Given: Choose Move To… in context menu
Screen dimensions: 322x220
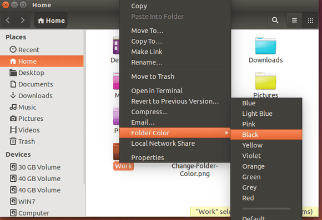Looking at the screenshot, I should pos(175,30).
